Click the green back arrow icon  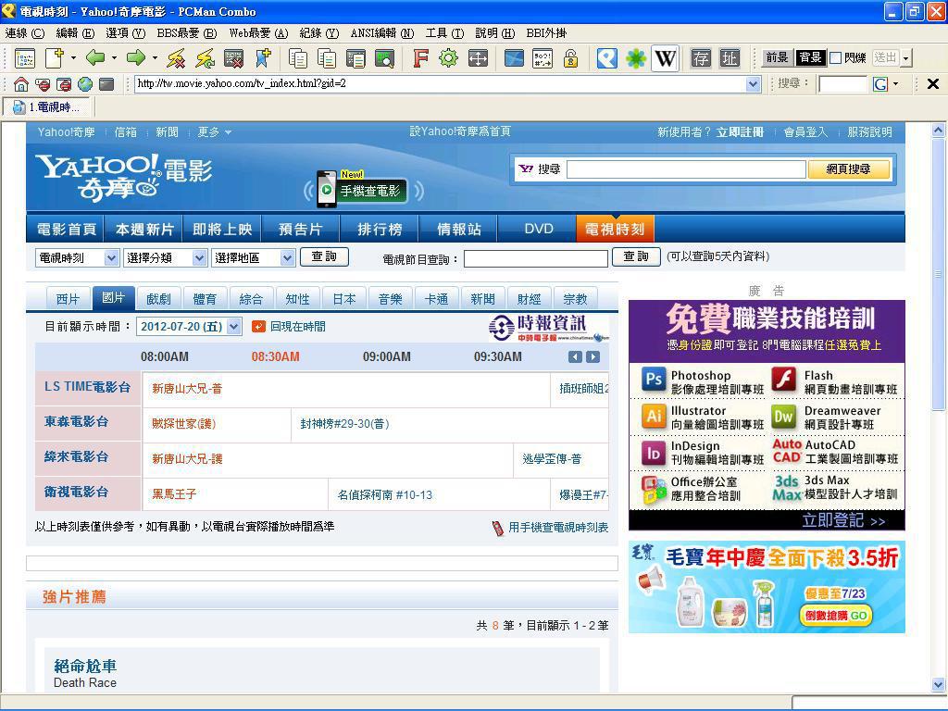point(94,58)
